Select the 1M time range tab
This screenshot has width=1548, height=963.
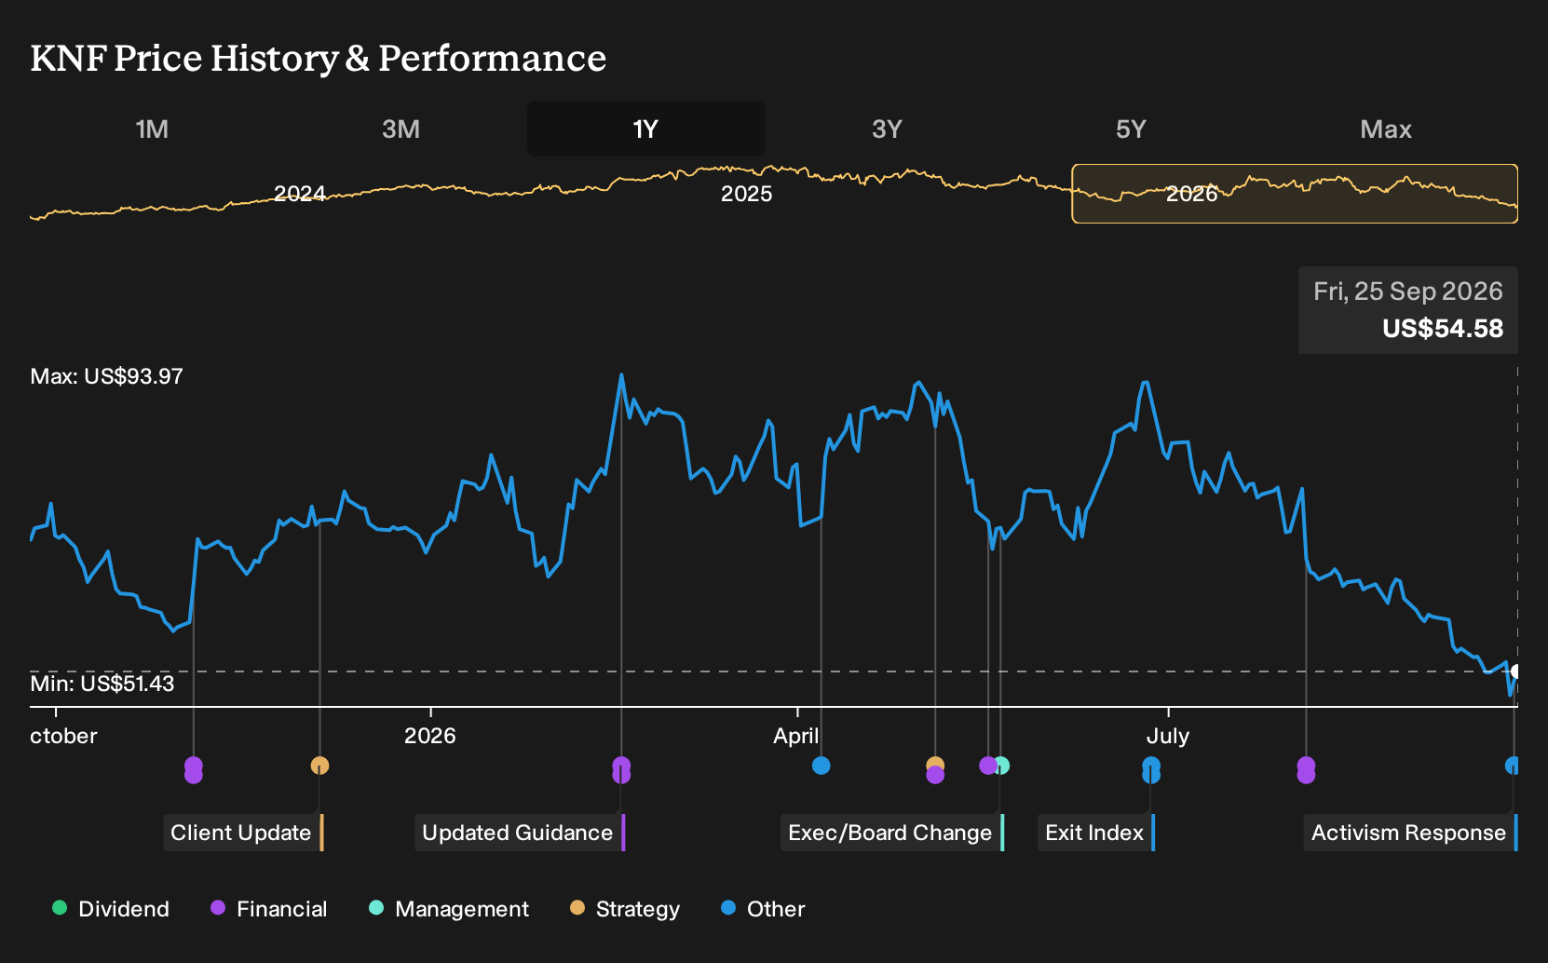(x=152, y=129)
